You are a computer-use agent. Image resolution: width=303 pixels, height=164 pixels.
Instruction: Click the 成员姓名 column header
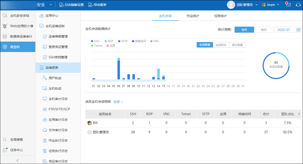tap(105, 114)
